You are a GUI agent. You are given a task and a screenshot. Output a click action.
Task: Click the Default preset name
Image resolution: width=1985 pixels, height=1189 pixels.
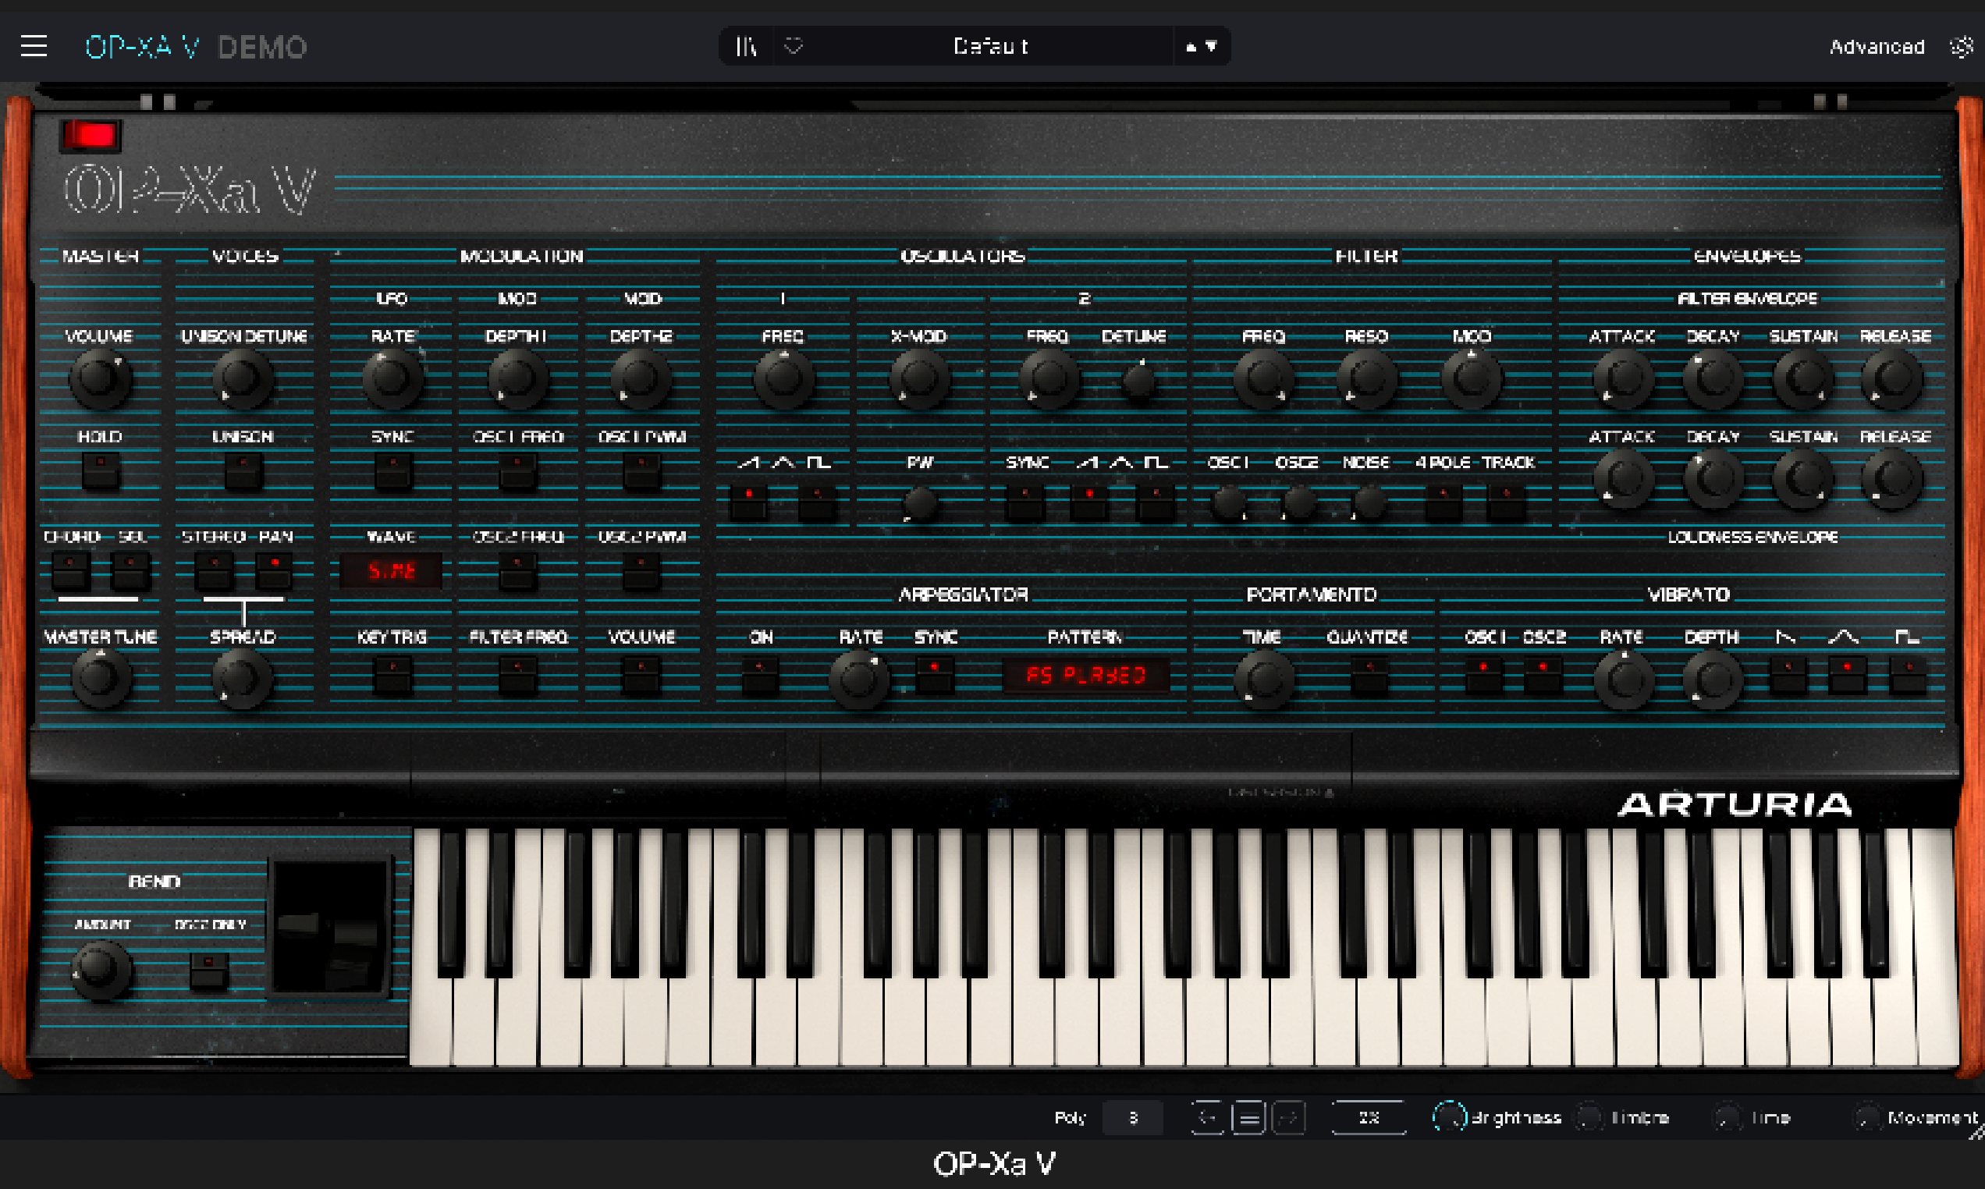click(990, 47)
